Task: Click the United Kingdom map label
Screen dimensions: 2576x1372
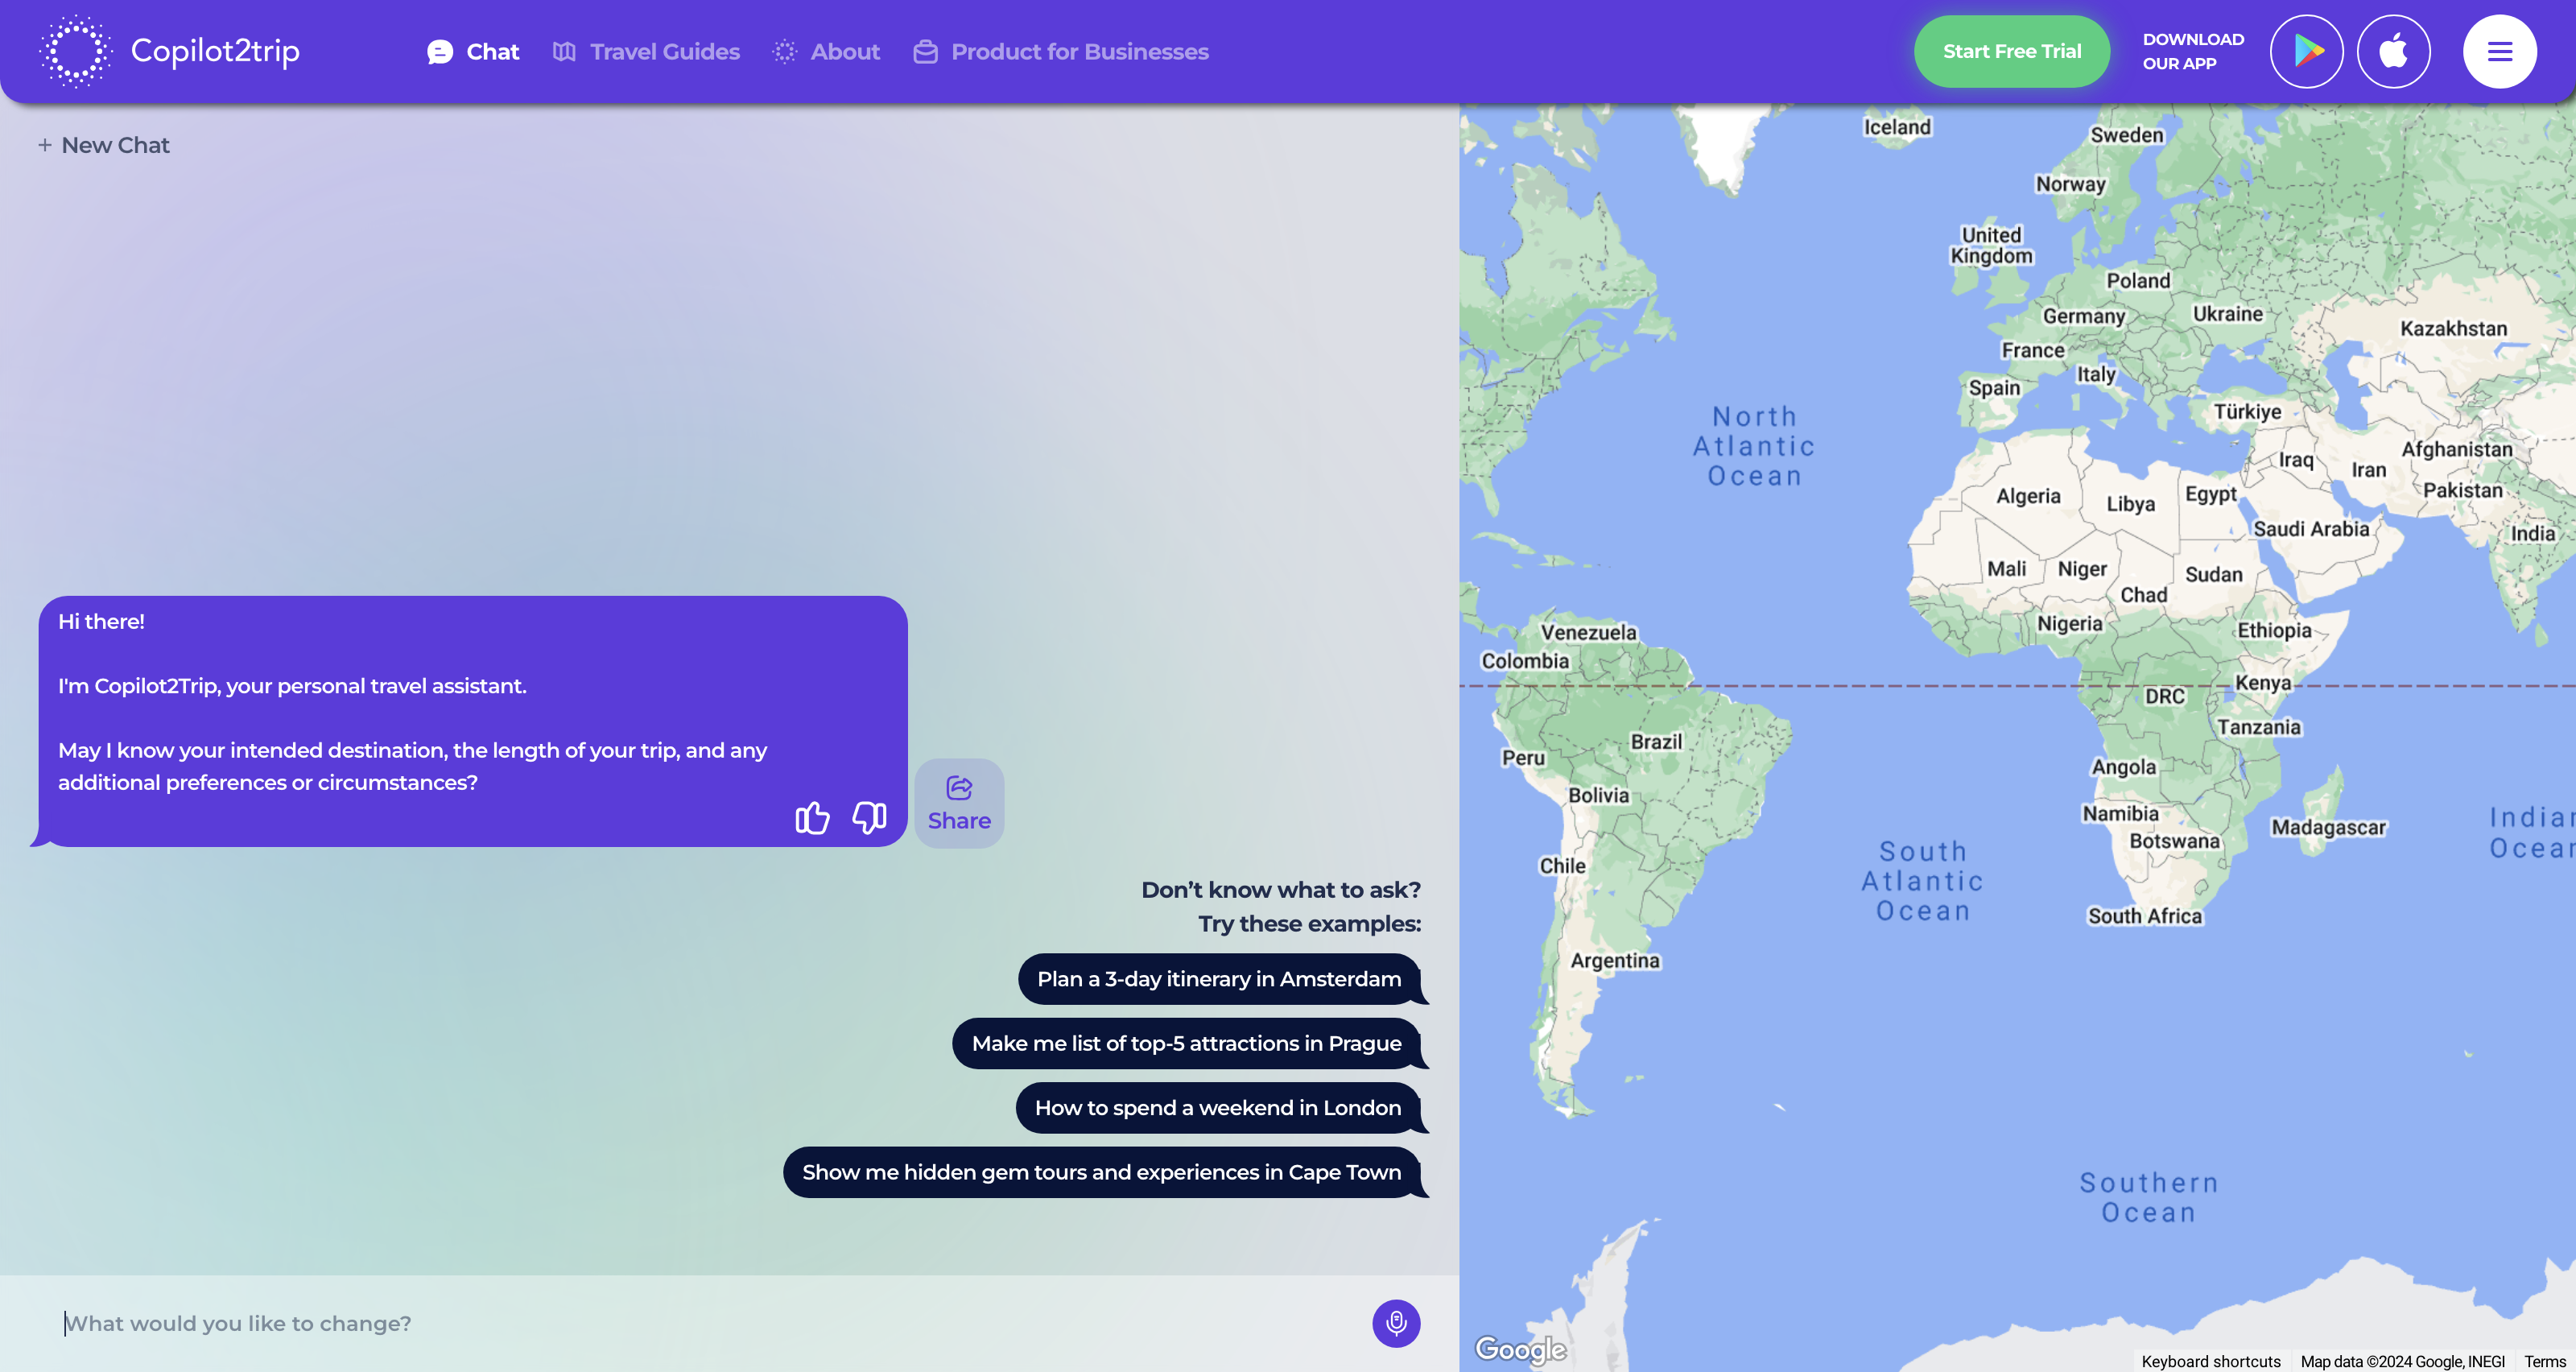Action: pyautogui.click(x=1992, y=245)
